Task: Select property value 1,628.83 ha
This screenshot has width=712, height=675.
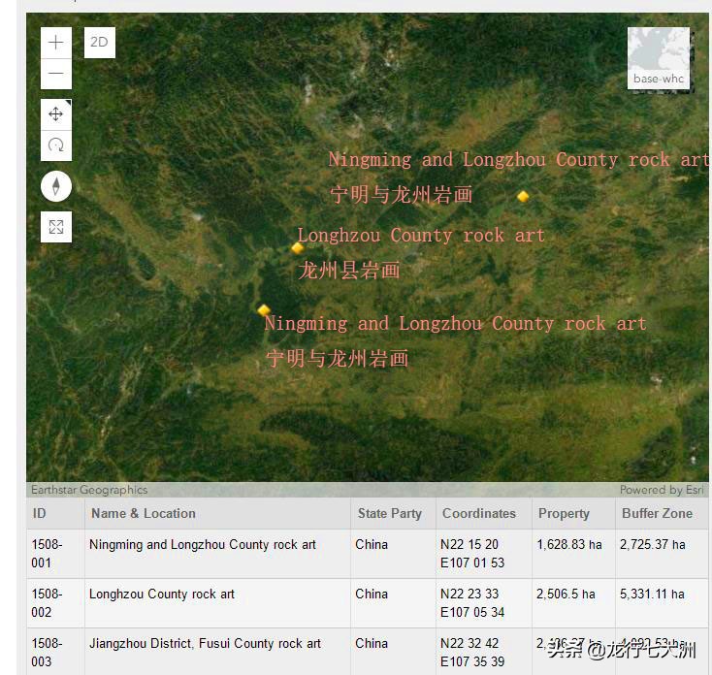Action: (x=569, y=544)
